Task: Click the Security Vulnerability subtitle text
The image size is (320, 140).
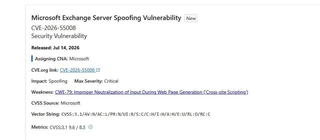Action: [x=59, y=36]
